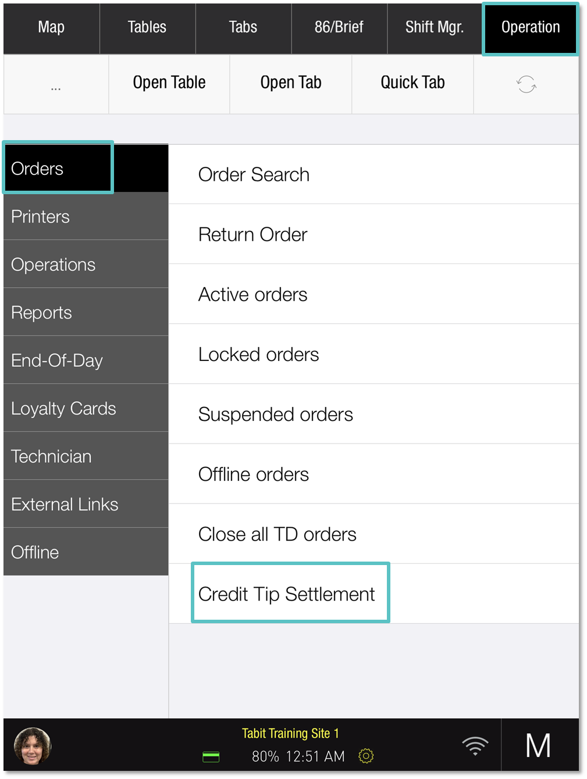Viewport: 587px width, 779px height.
Task: Tap the green battery indicator icon
Action: [211, 756]
